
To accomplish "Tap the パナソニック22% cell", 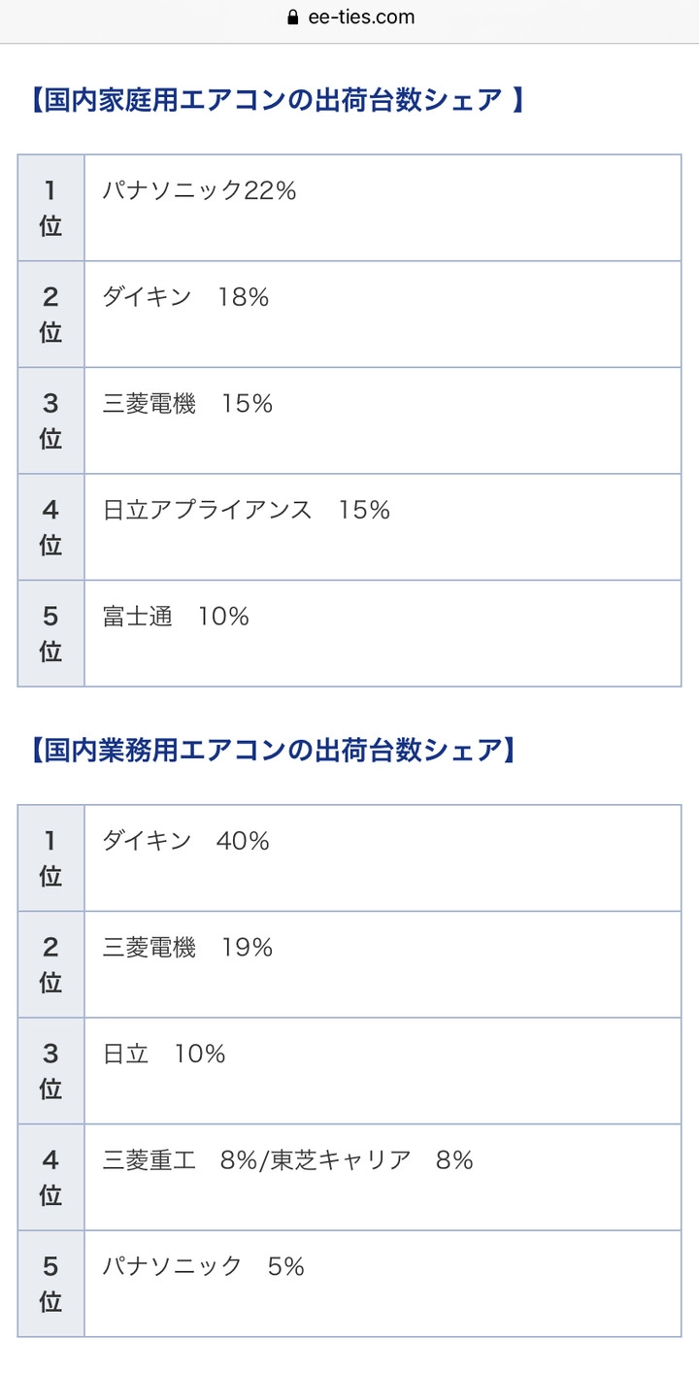I will pos(383,208).
